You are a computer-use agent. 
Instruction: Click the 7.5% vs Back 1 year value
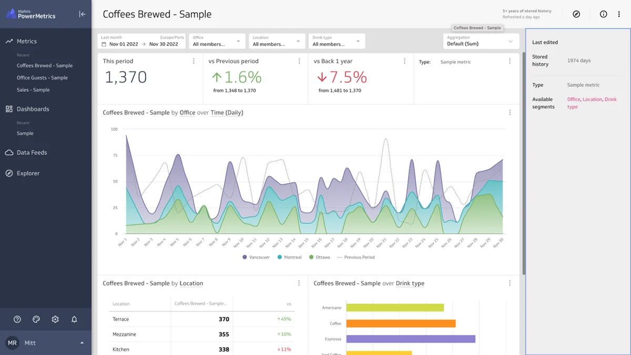click(x=342, y=78)
